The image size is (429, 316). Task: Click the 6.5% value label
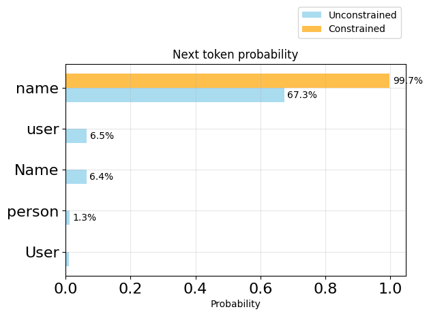[x=102, y=136]
